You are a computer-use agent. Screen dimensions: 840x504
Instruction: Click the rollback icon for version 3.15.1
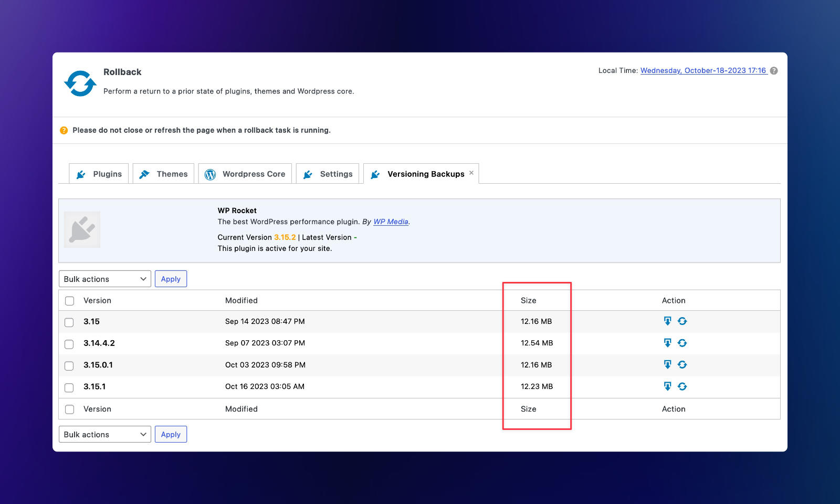tap(682, 386)
